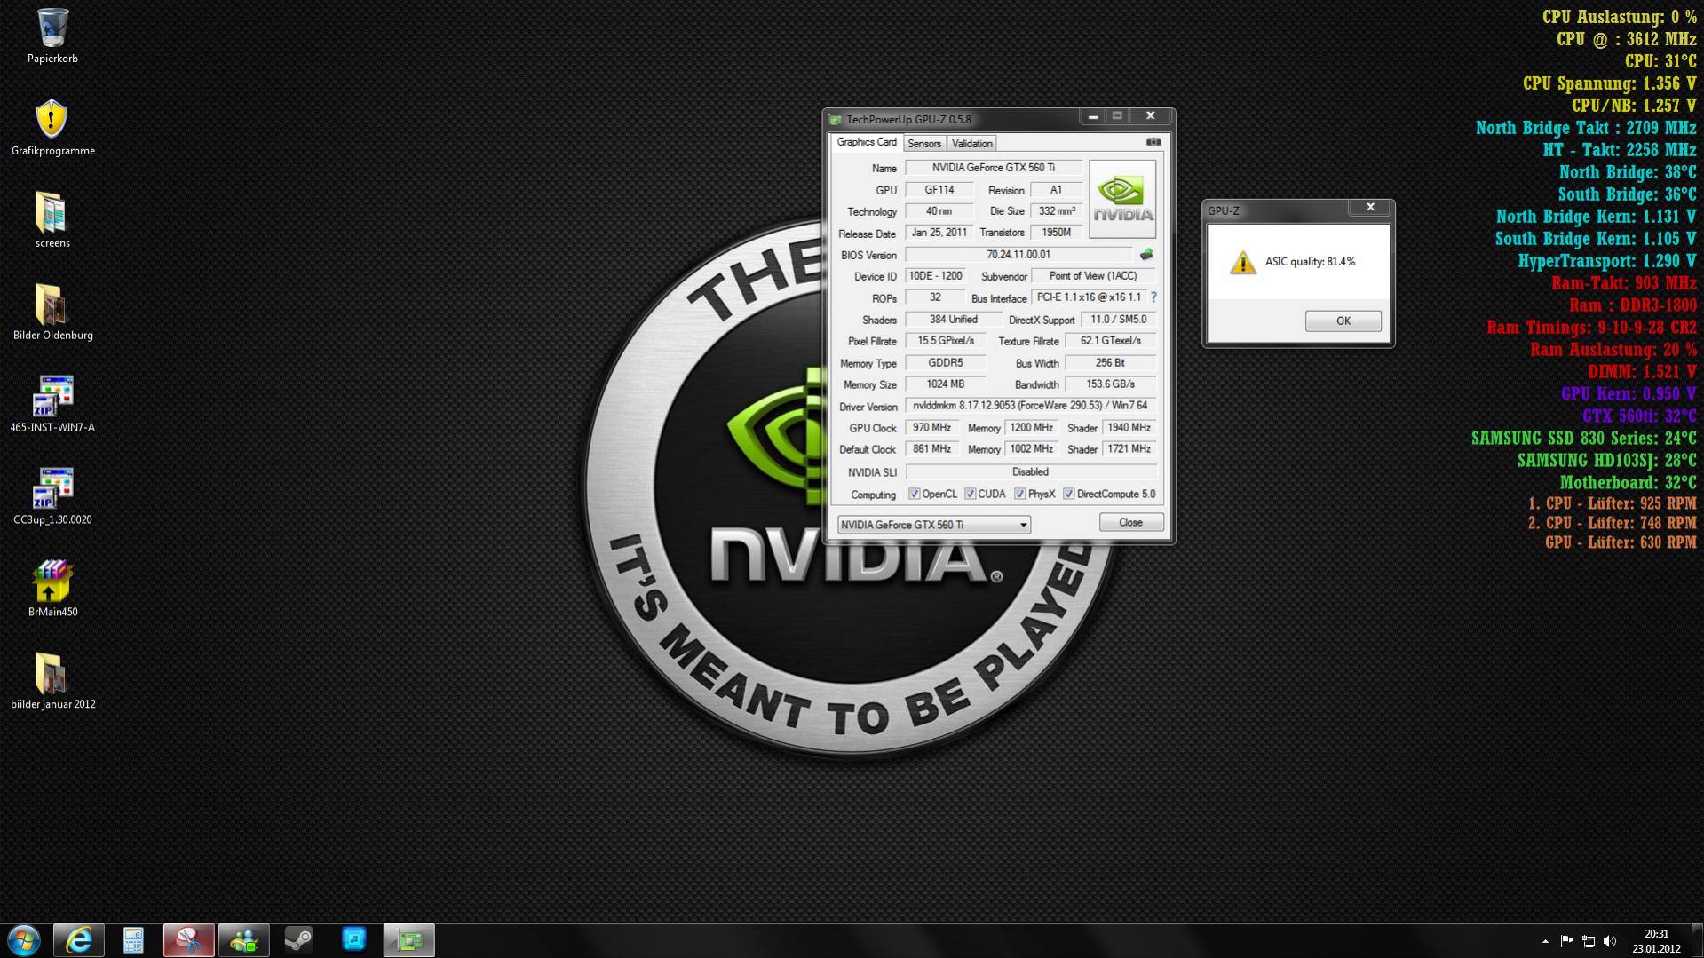This screenshot has width=1704, height=958.
Task: Click the Default Clock field 861 MHz
Action: point(931,449)
